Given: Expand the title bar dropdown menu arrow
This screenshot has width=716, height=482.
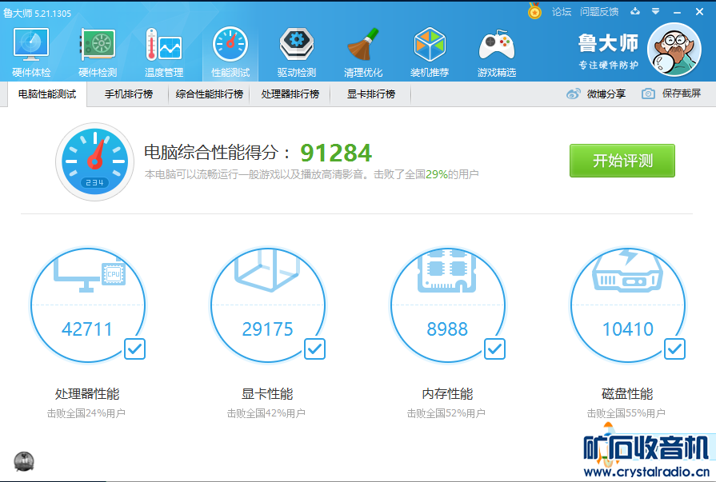Looking at the screenshot, I should coord(655,11).
